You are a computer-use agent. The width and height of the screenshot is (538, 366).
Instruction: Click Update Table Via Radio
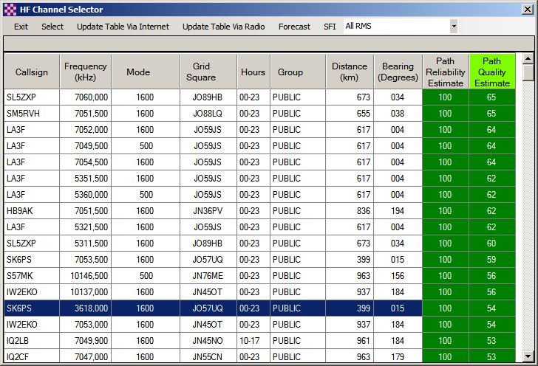tap(223, 27)
